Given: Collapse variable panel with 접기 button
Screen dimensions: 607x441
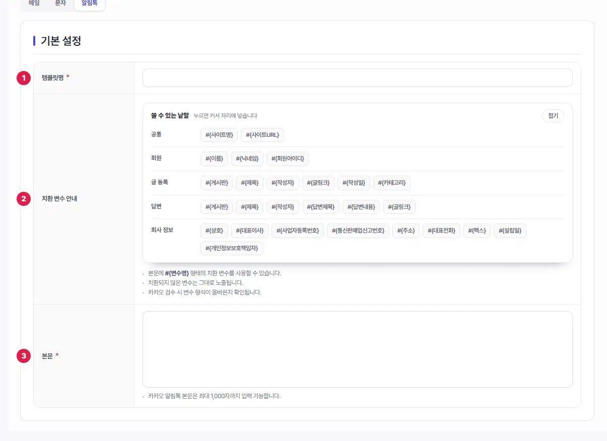Looking at the screenshot, I should tap(553, 116).
